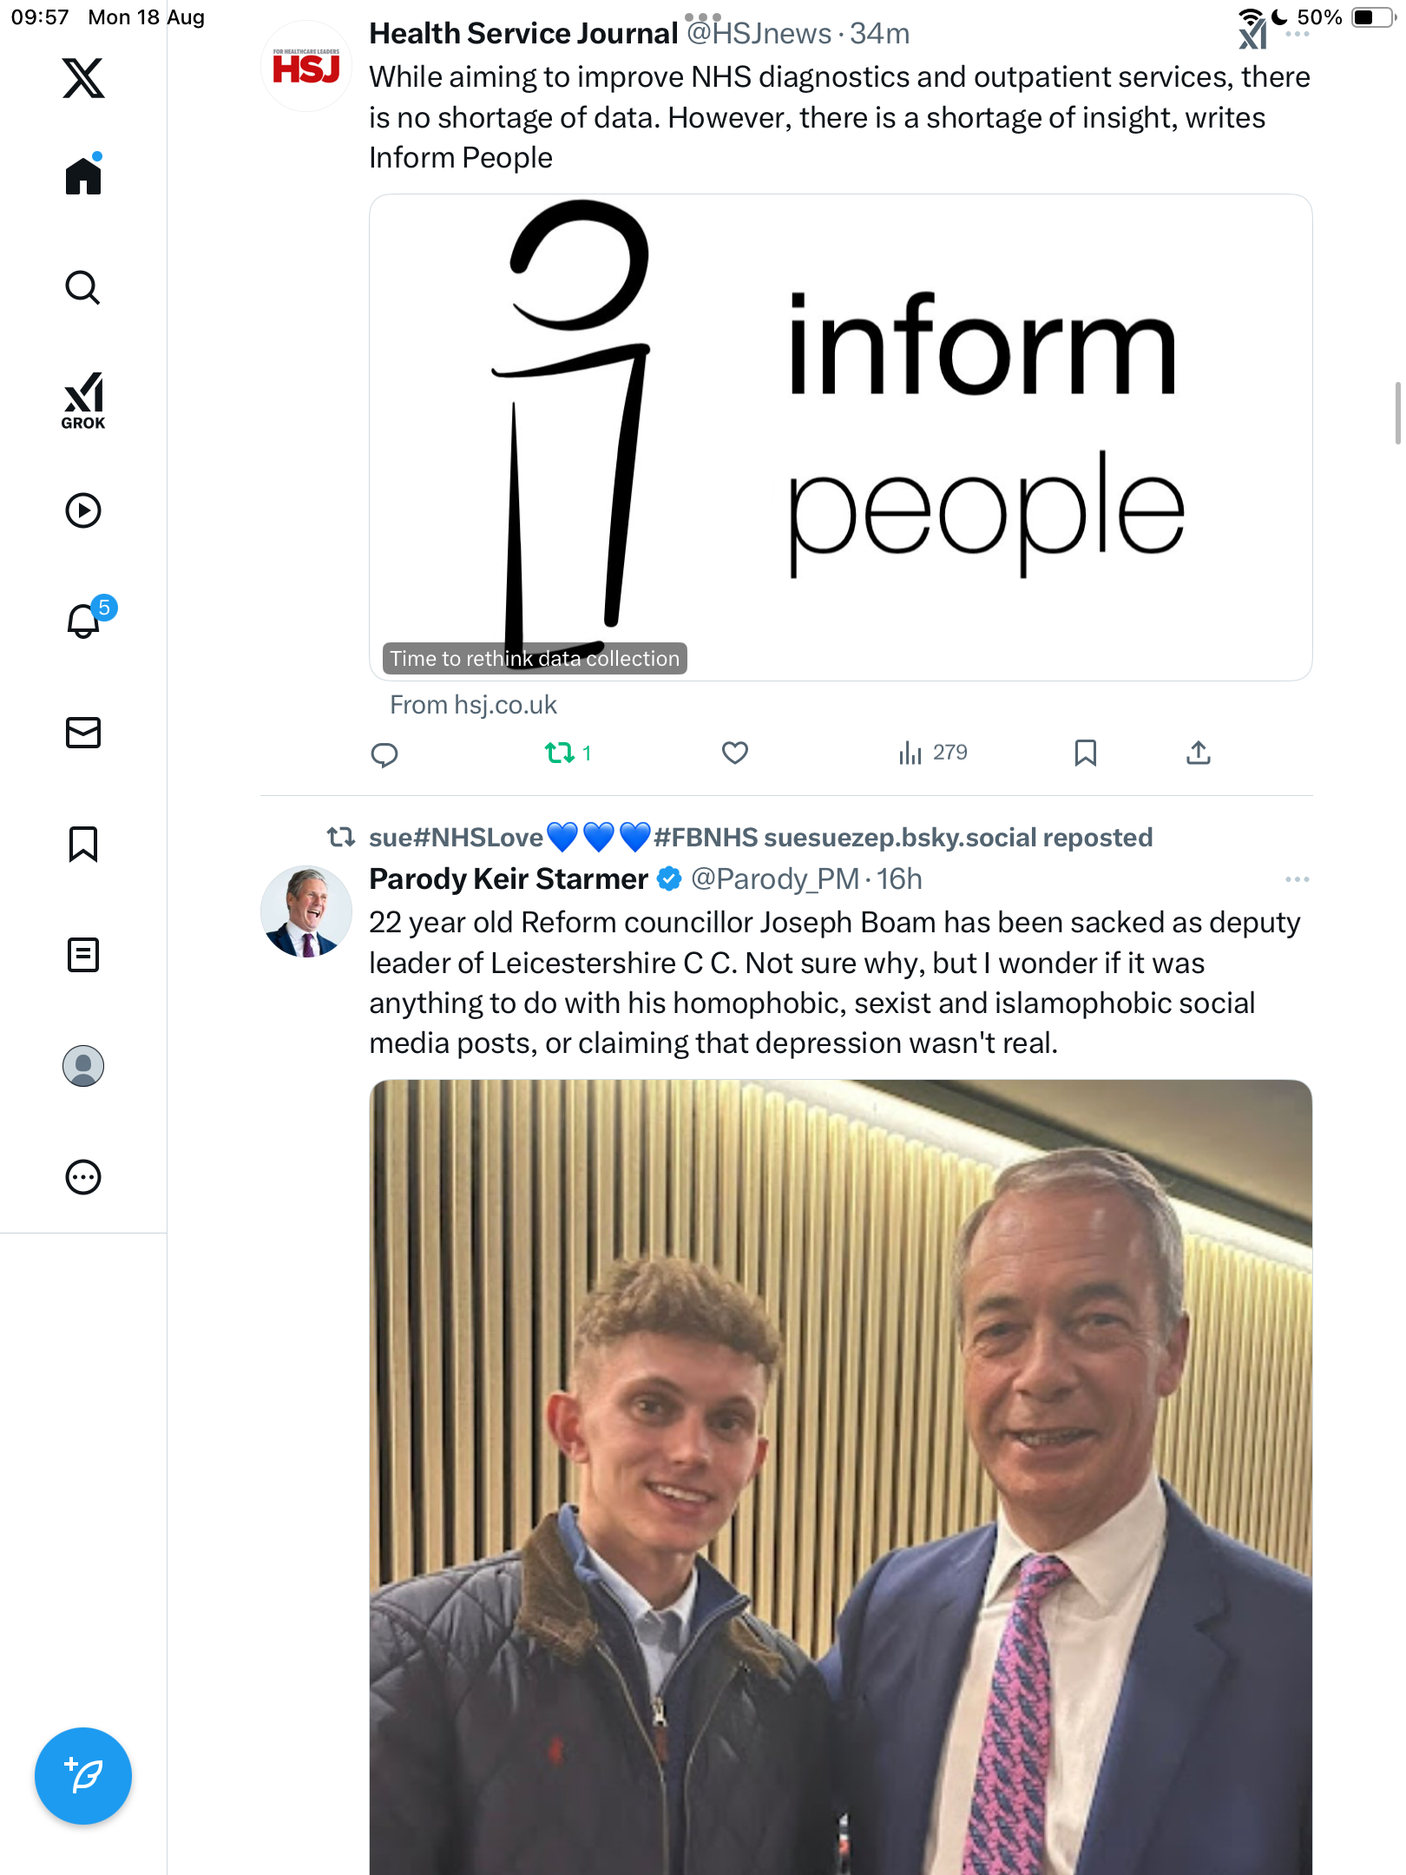Bookmark the Health Service Journal post
Viewport: 1406px width, 1875px height.
[1085, 753]
